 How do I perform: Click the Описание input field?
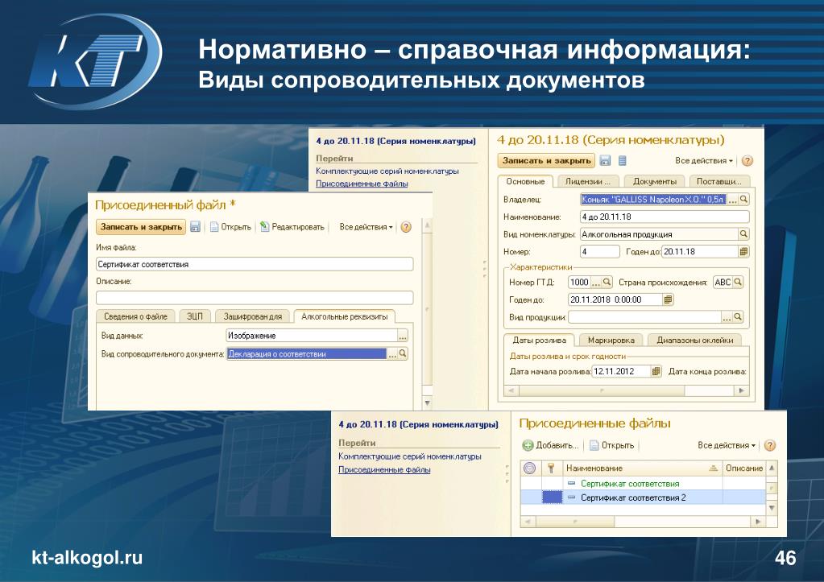[x=255, y=298]
